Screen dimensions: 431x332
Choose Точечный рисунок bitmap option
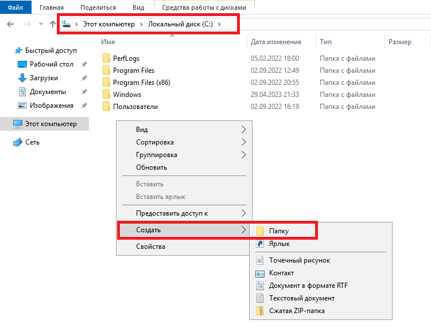(300, 260)
